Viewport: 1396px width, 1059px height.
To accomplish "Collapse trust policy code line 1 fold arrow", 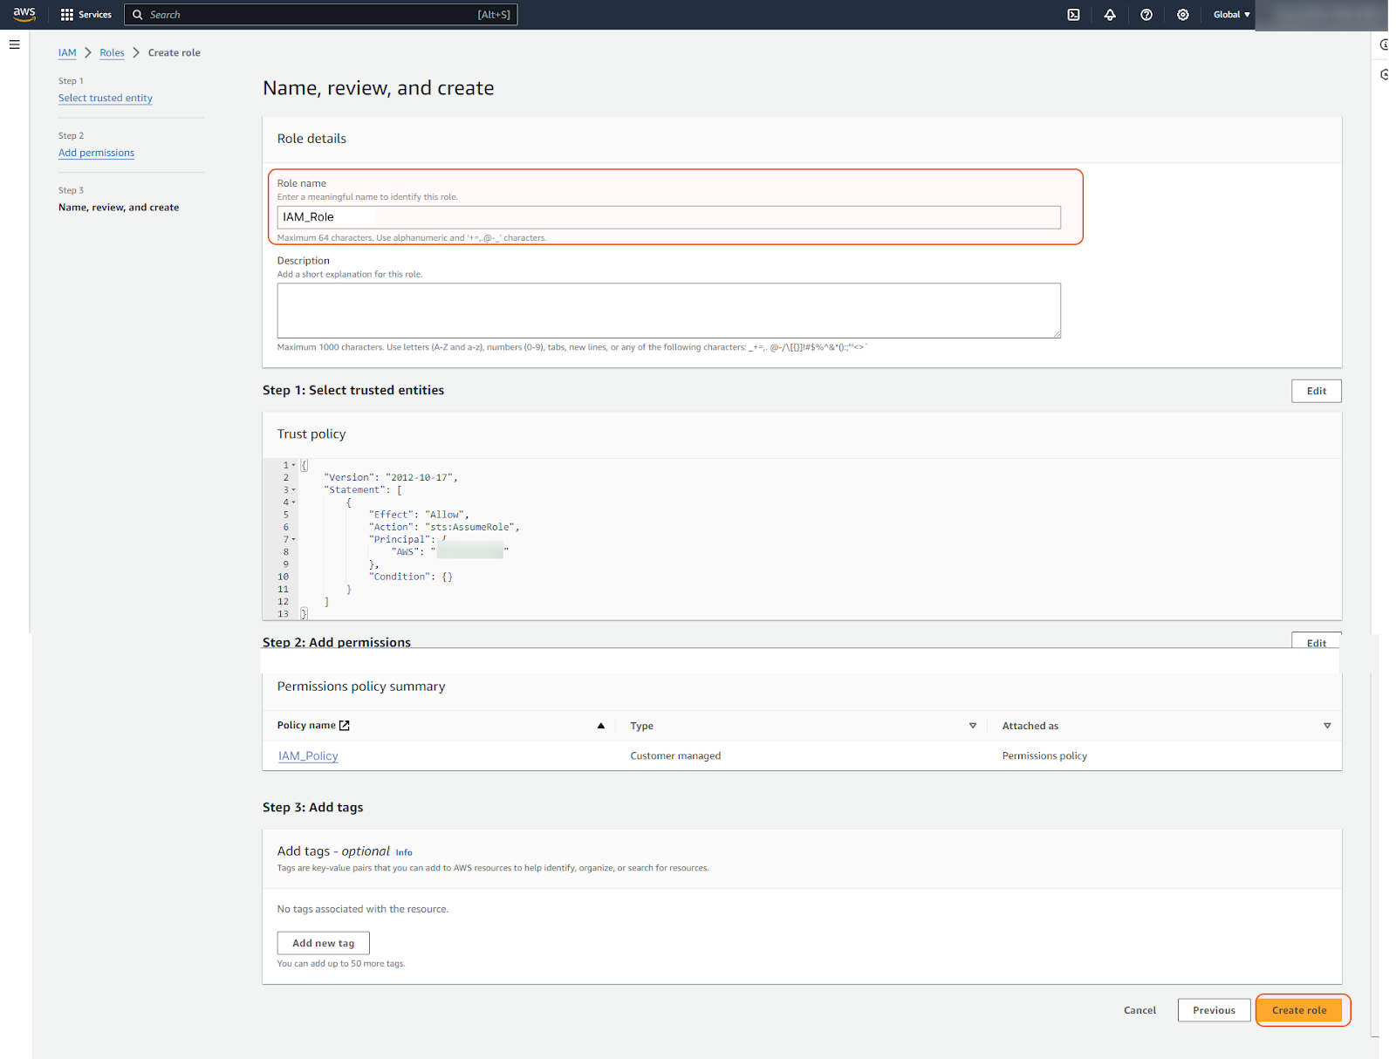I will [294, 465].
